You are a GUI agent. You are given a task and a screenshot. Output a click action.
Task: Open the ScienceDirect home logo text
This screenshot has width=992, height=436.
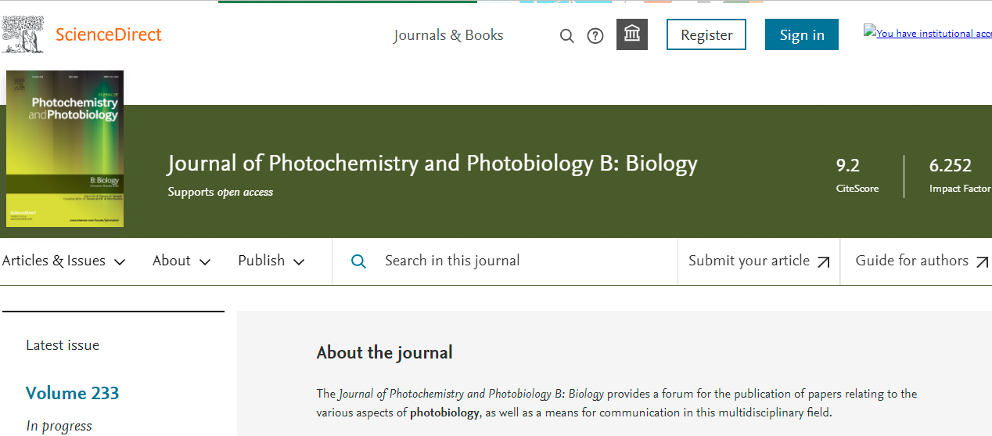point(108,35)
